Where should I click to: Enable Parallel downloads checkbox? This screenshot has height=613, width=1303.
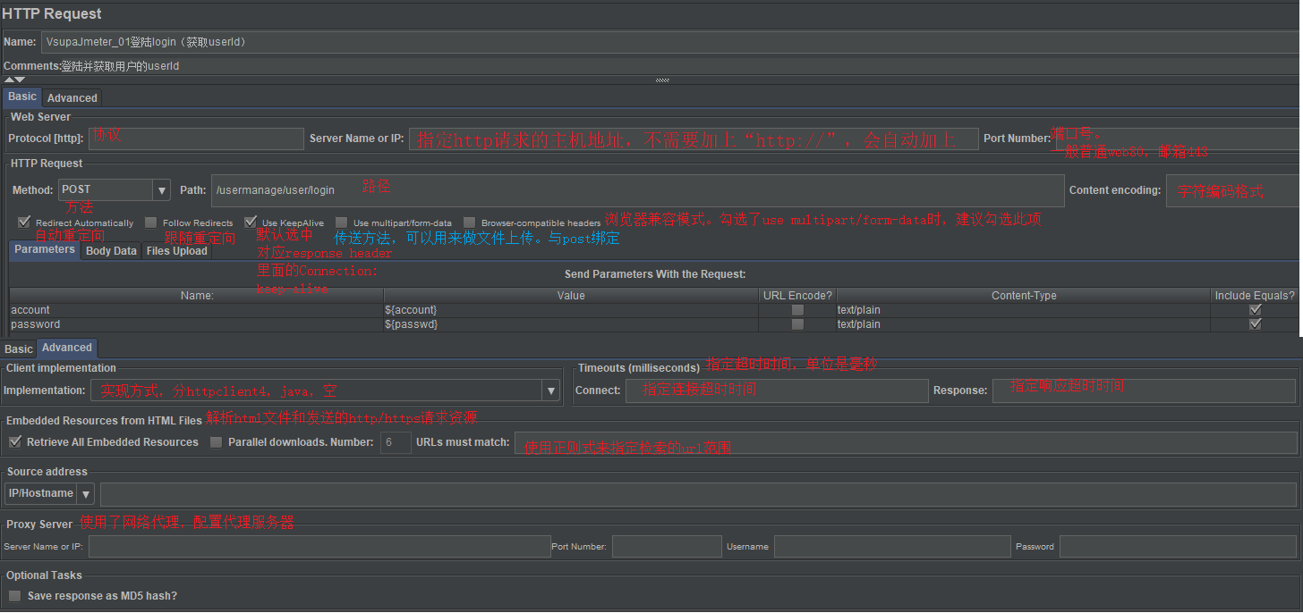[216, 442]
